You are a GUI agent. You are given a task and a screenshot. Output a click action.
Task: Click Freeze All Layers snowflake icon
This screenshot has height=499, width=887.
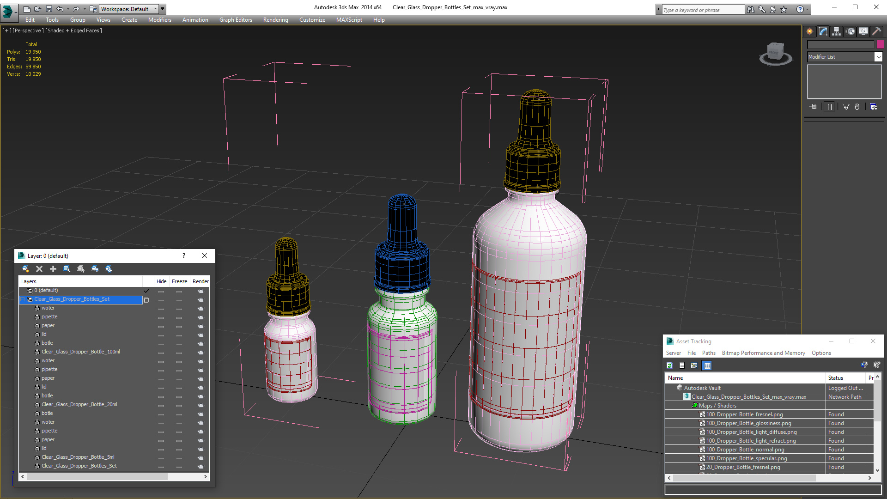(109, 269)
